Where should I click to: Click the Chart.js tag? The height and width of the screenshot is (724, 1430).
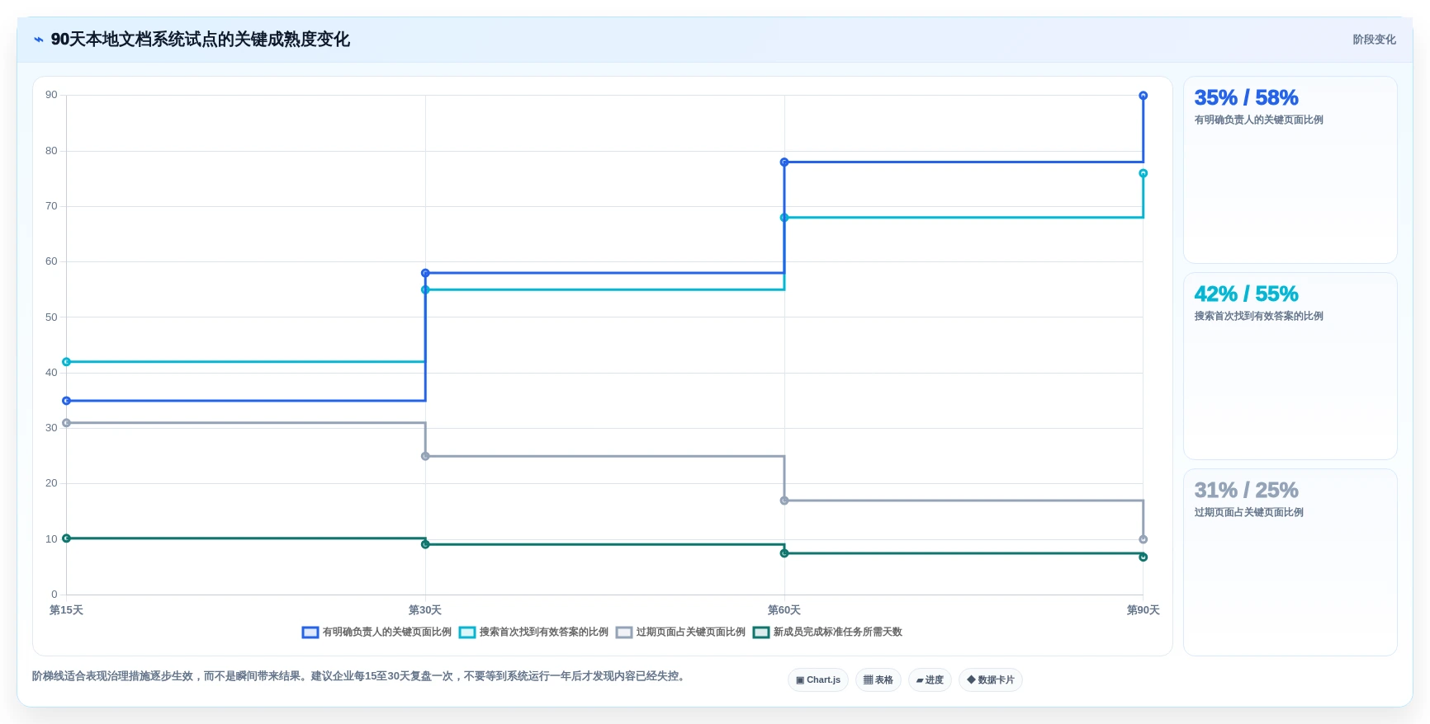818,680
